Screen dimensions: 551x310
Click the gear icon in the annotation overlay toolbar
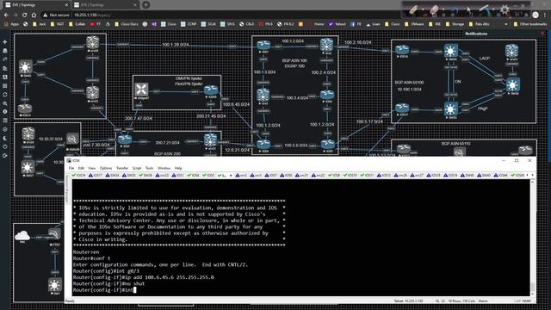505,9
